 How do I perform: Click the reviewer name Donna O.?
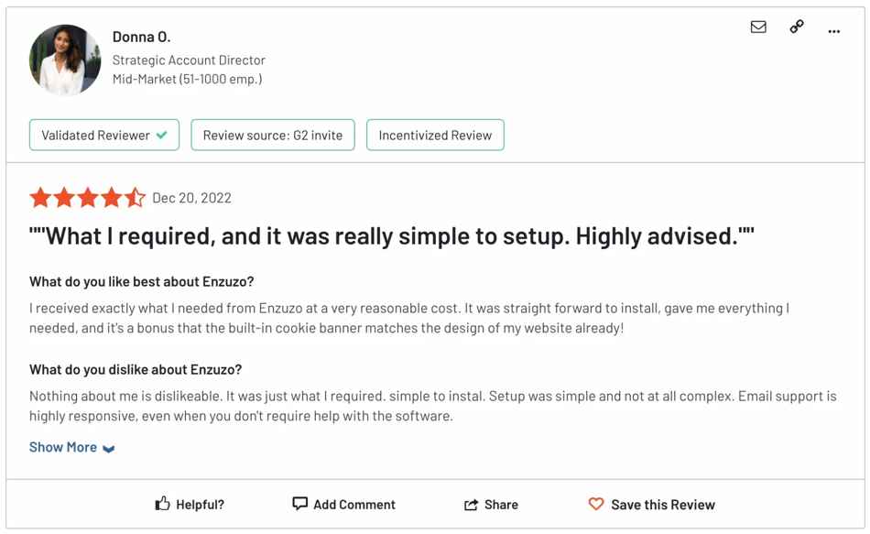point(141,37)
